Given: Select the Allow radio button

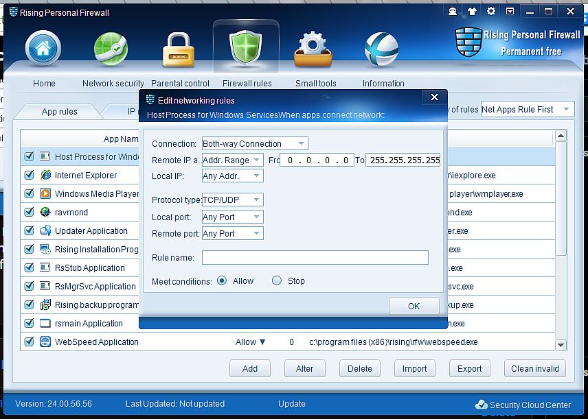Looking at the screenshot, I should [222, 280].
